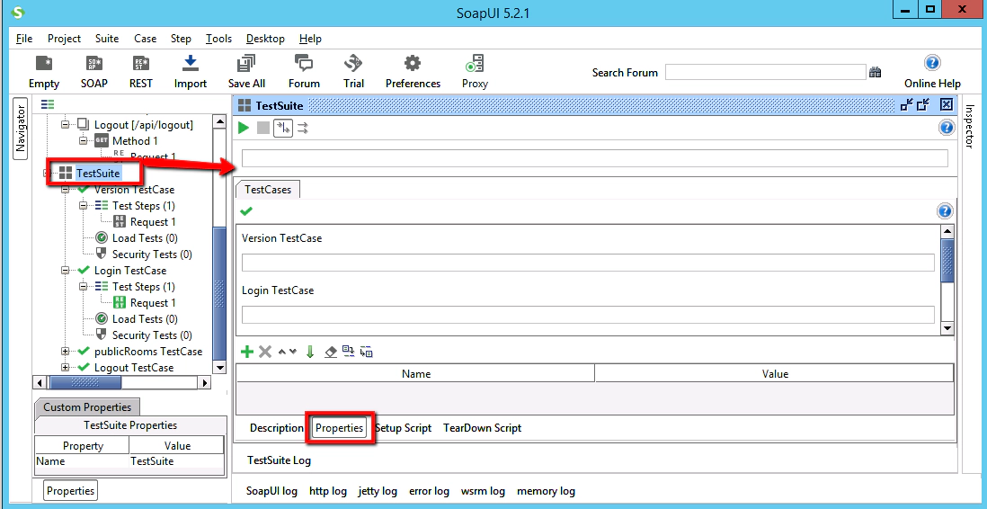987x509 pixels.
Task: Save all projects with Save All
Action: coord(246,72)
